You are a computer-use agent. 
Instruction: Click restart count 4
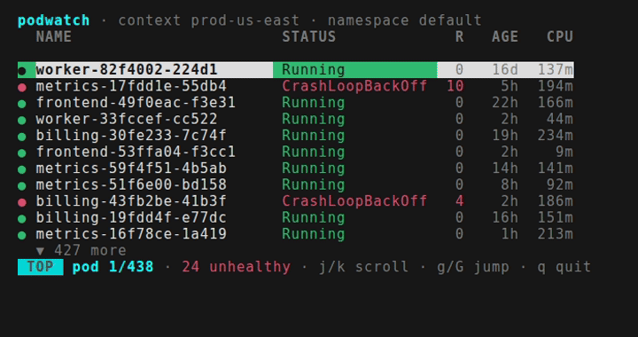pyautogui.click(x=459, y=201)
